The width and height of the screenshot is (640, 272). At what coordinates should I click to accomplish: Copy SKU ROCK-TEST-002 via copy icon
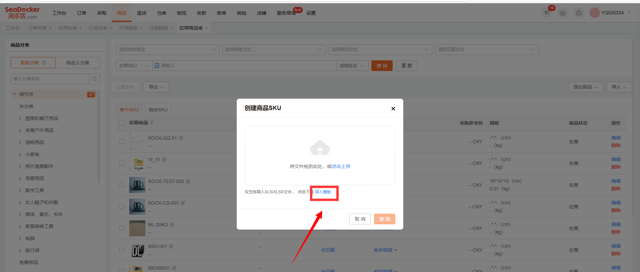coord(188,181)
